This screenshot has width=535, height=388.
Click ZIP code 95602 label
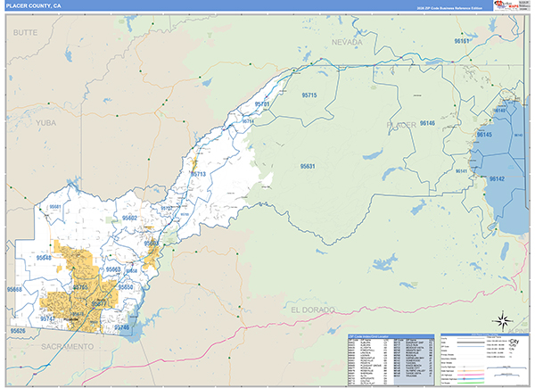tap(130, 218)
